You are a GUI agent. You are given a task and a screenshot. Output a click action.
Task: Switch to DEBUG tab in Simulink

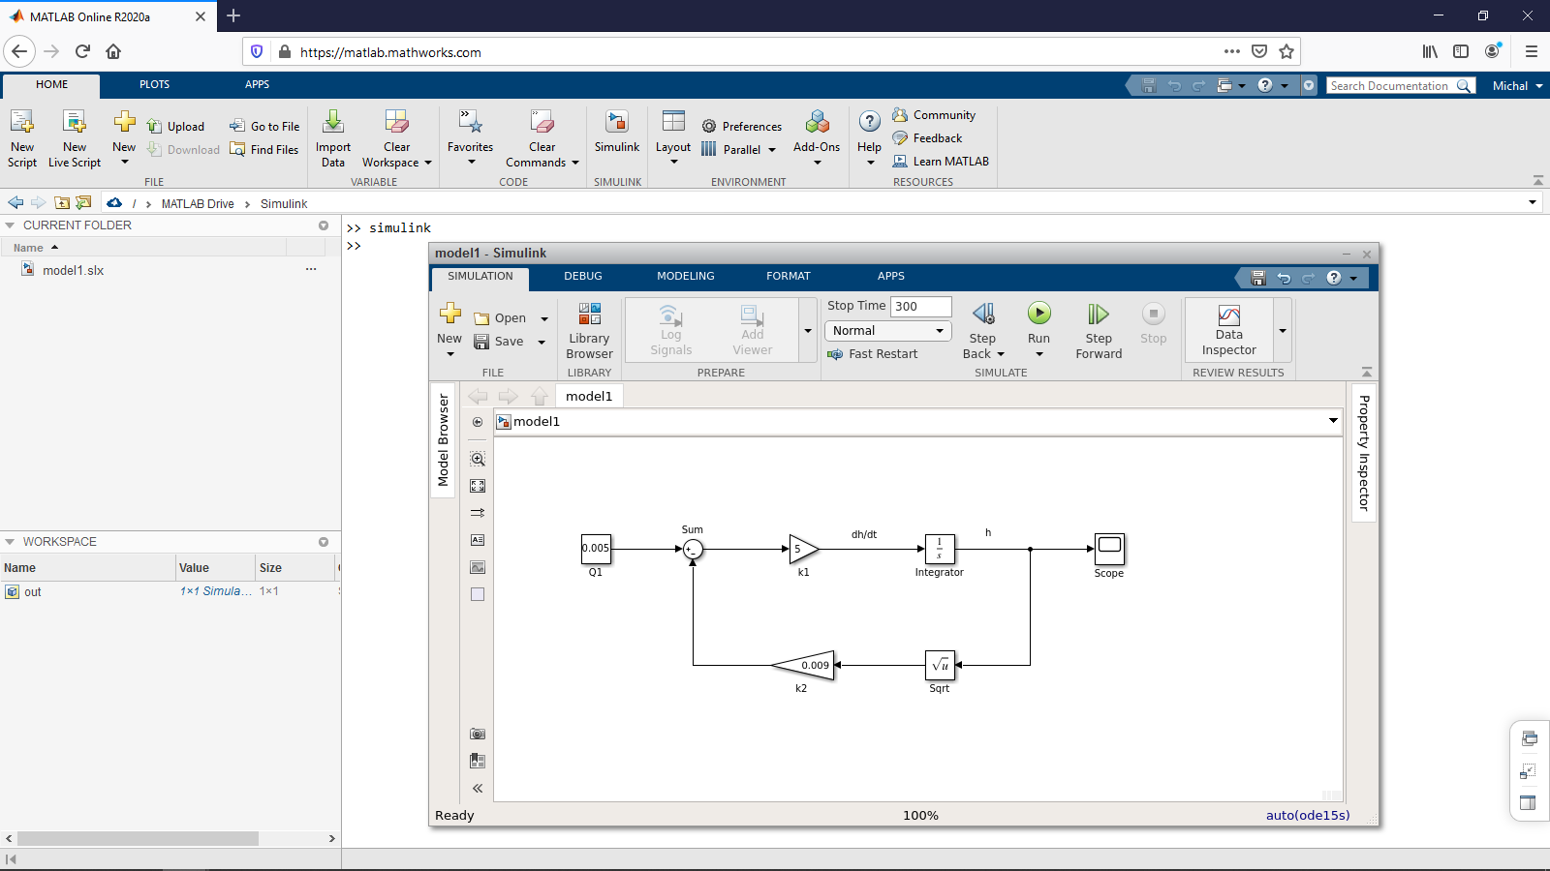(x=583, y=276)
